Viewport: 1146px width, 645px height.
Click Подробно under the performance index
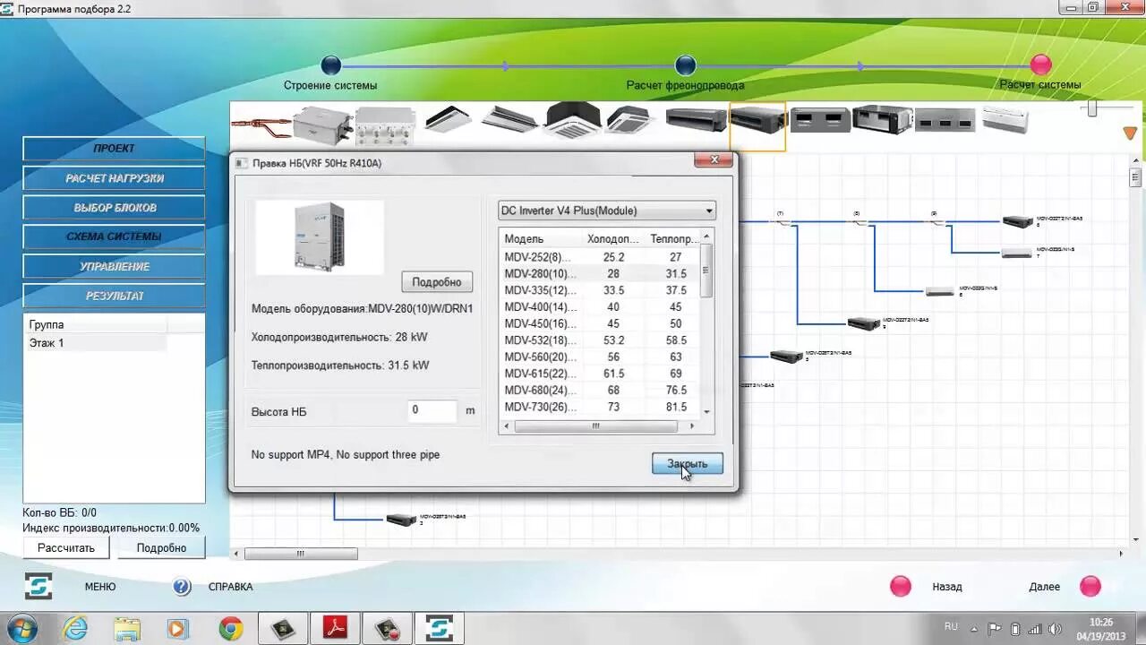[x=161, y=547]
